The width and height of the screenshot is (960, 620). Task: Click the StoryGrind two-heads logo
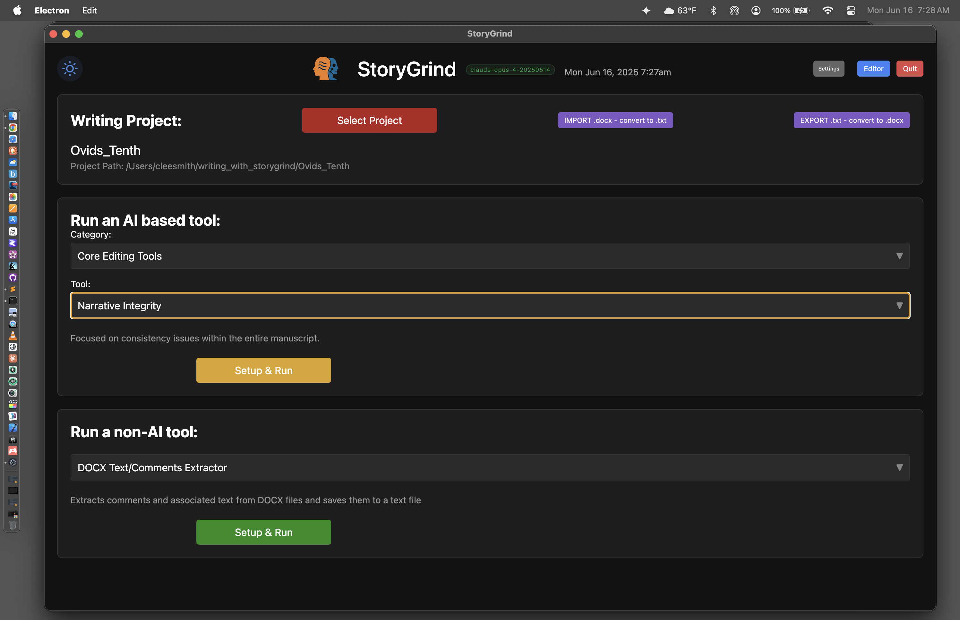click(x=326, y=68)
